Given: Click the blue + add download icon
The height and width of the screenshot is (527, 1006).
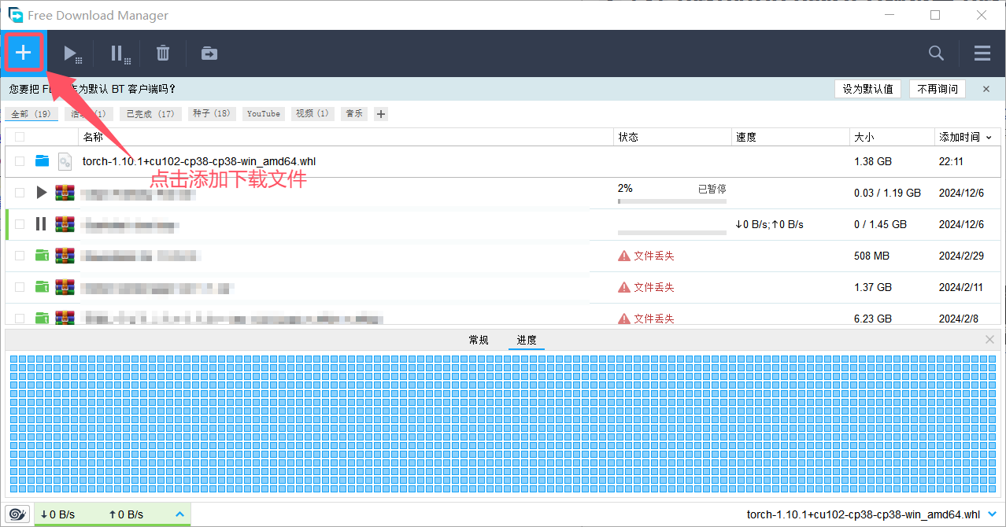Looking at the screenshot, I should point(24,53).
